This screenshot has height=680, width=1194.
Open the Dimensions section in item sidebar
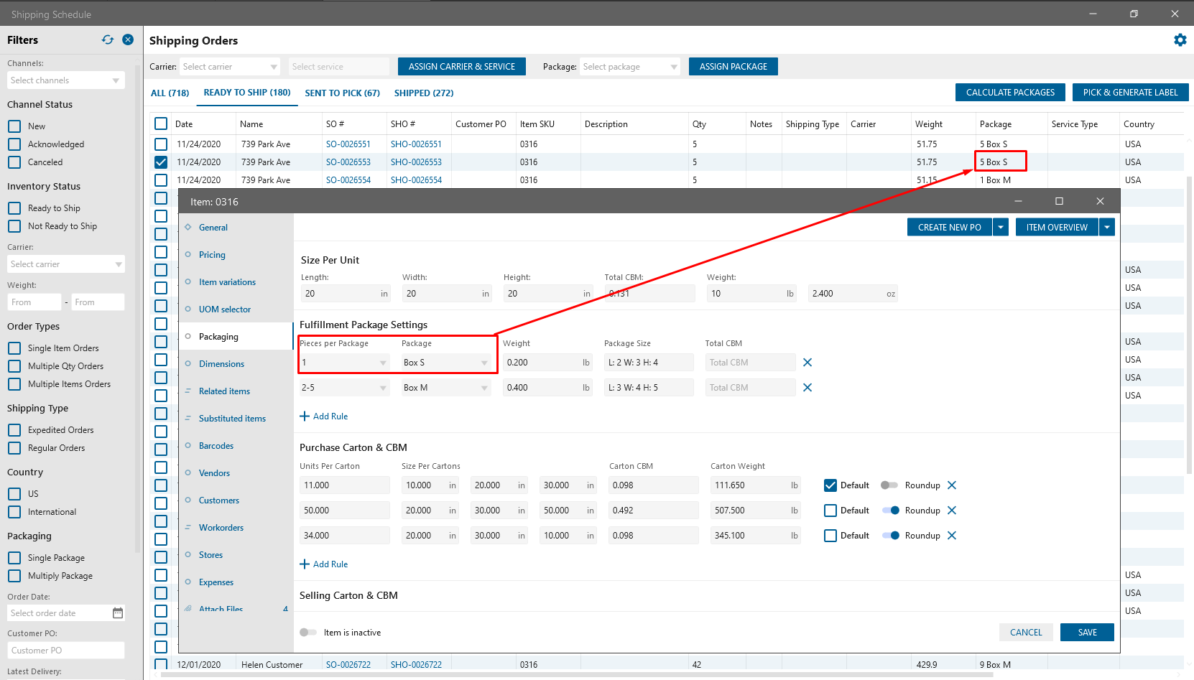[221, 364]
